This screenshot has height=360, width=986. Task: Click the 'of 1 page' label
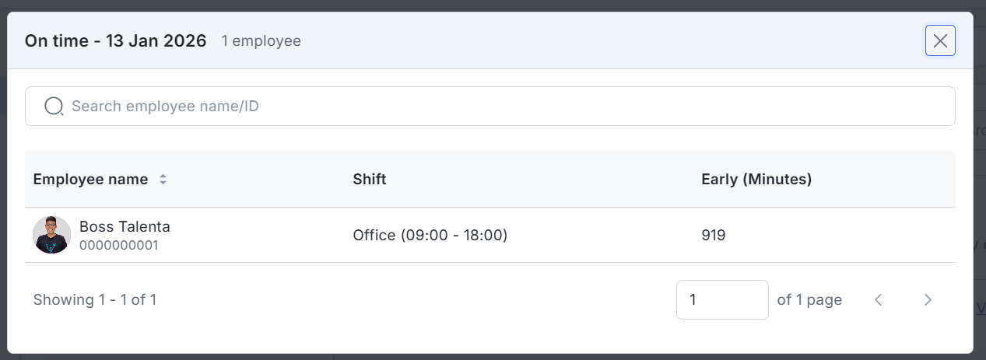(809, 299)
